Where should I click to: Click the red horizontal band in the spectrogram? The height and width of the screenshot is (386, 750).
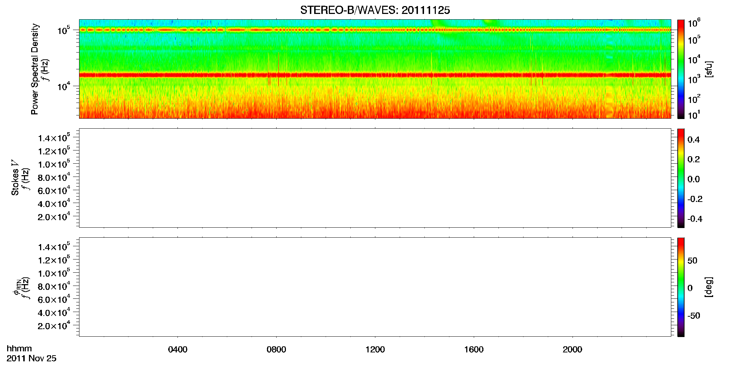(375, 75)
